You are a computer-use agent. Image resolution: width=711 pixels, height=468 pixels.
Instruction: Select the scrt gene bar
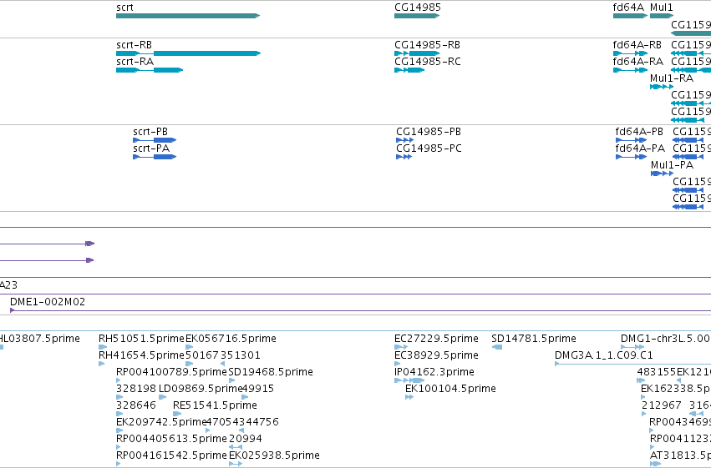point(188,16)
